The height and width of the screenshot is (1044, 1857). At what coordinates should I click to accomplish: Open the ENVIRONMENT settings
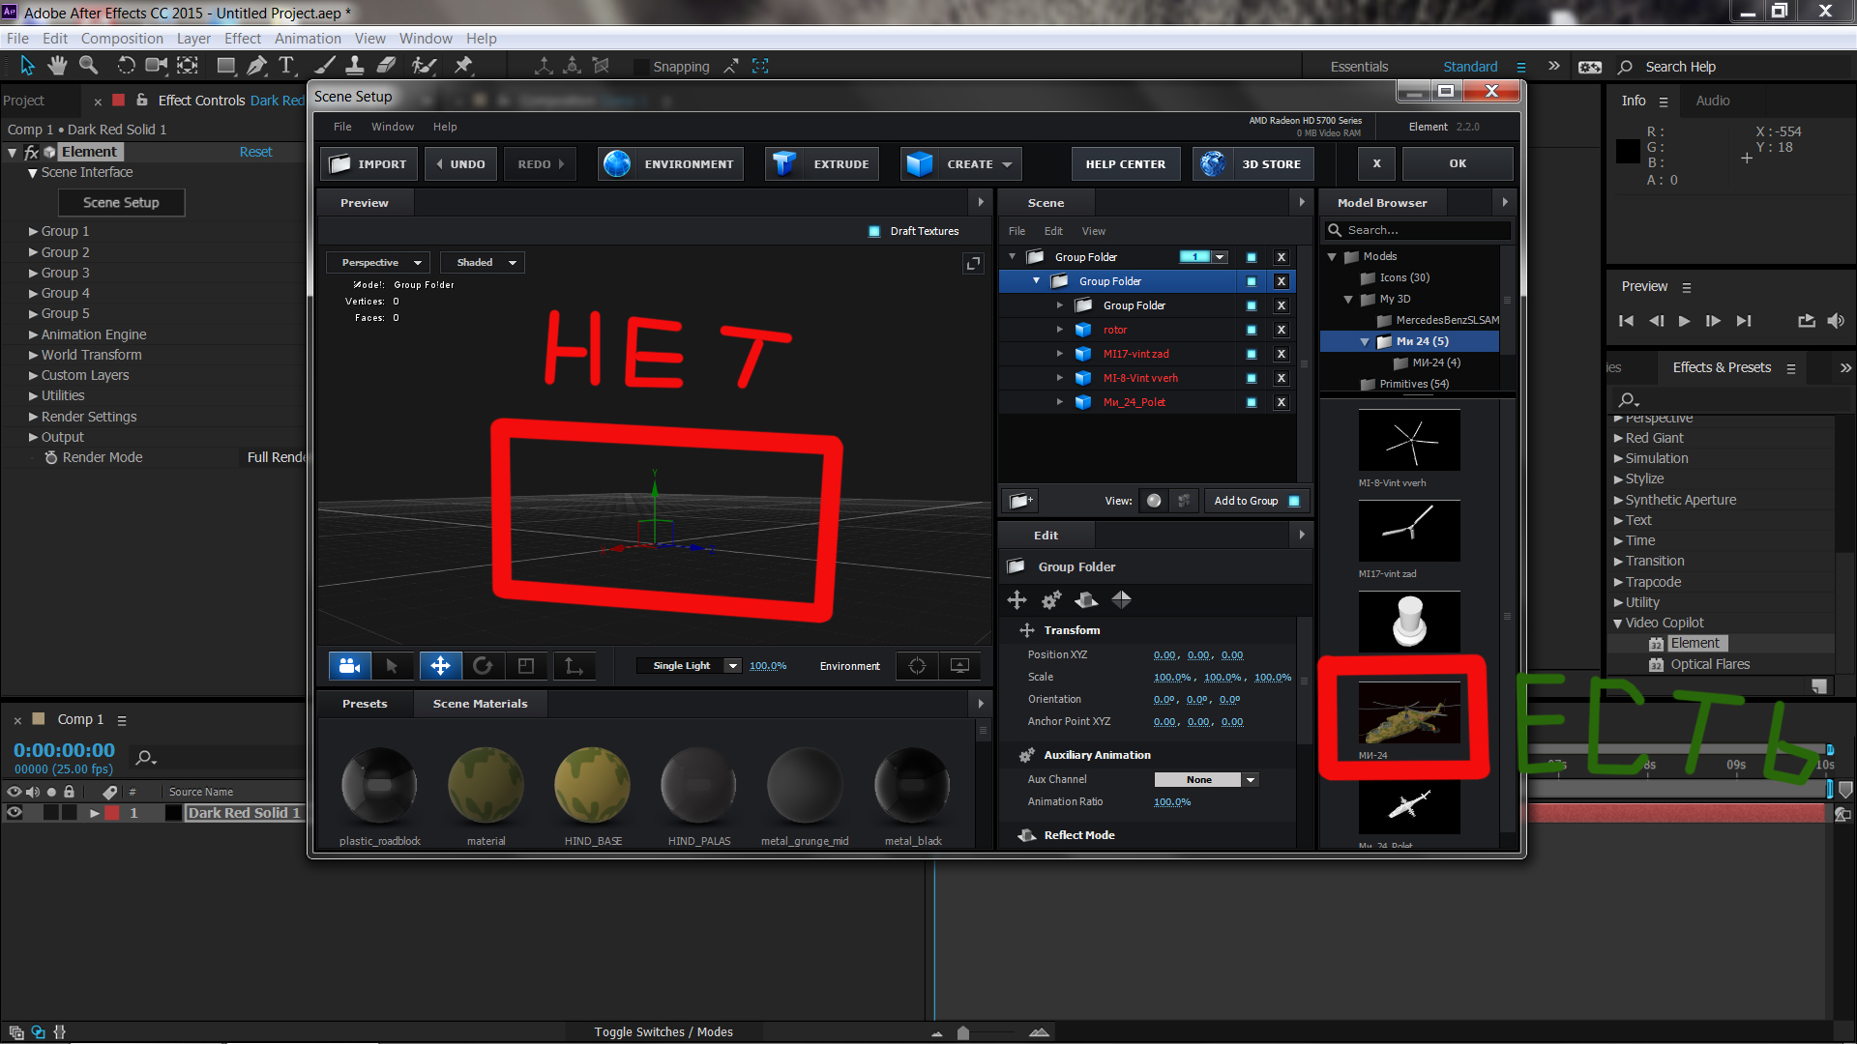click(671, 164)
